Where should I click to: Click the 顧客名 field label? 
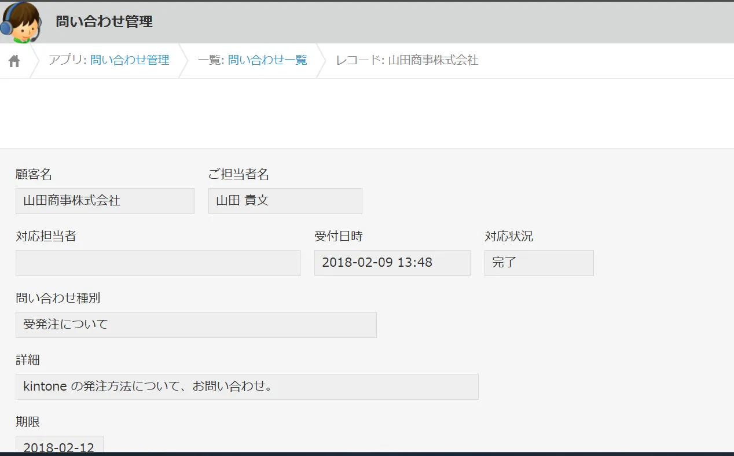(x=34, y=174)
